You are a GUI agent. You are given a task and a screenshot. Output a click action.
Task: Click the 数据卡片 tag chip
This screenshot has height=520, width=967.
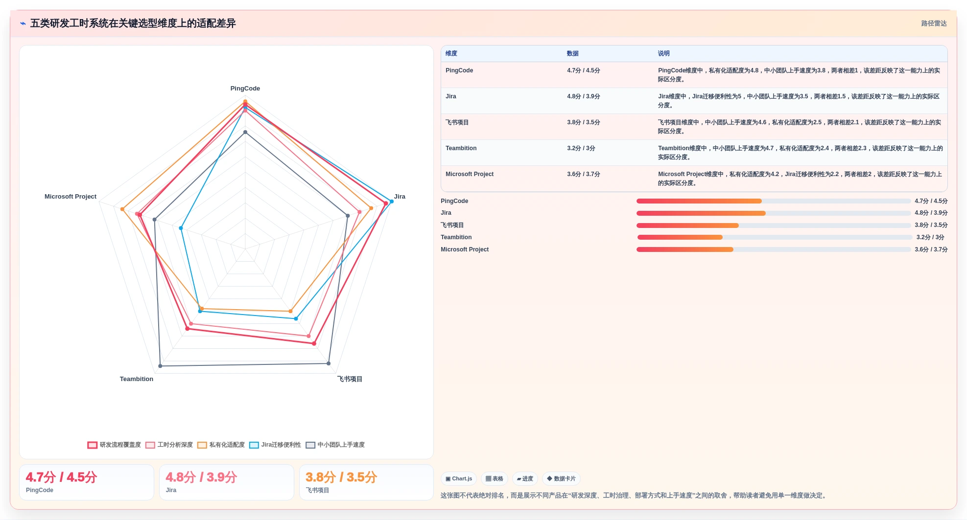tap(561, 479)
